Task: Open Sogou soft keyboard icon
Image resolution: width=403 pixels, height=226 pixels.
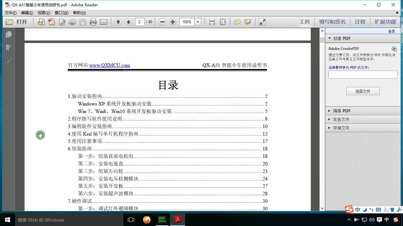Action: (379, 210)
